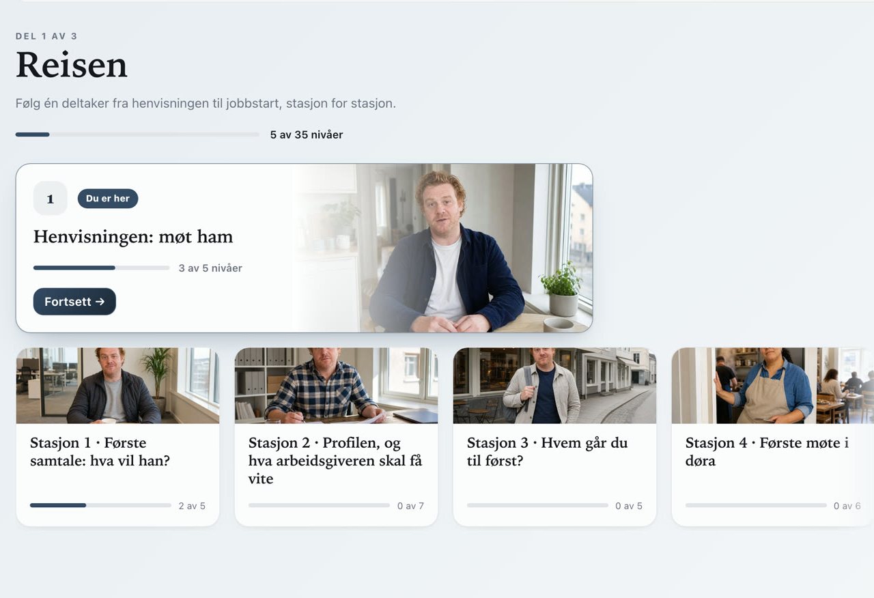Click the 'Følg én deltaker fra henvisningen' description
This screenshot has width=874, height=598.
[206, 104]
